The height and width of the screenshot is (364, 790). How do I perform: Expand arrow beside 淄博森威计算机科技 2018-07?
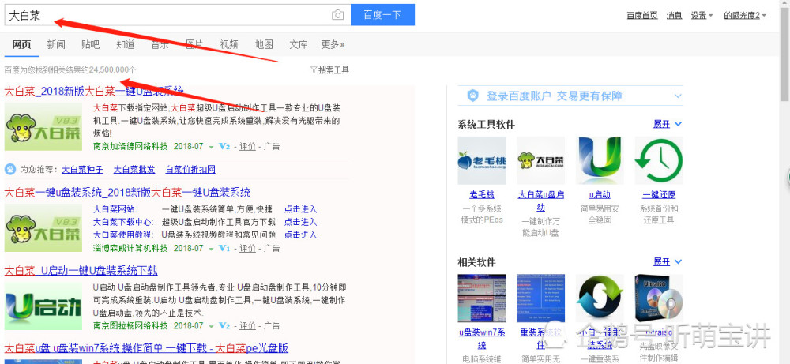pyautogui.click(x=211, y=248)
